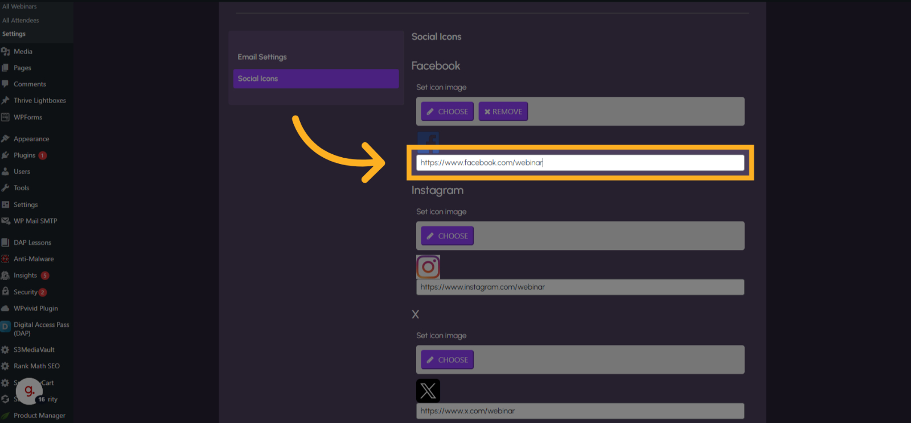Focus the X profile URL field
911x423 pixels.
click(580, 411)
